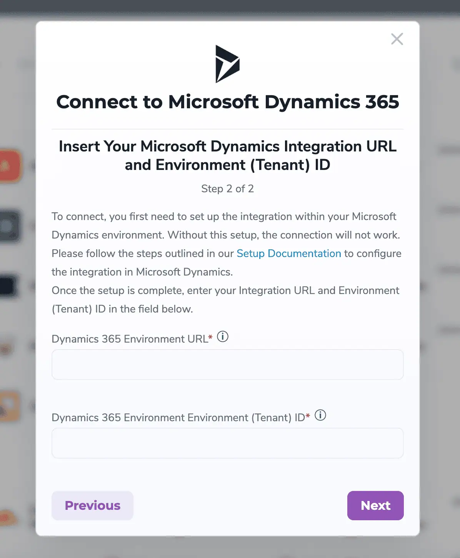The height and width of the screenshot is (558, 460).
Task: Click inside the Environment (Tenant) ID field
Action: click(x=228, y=443)
